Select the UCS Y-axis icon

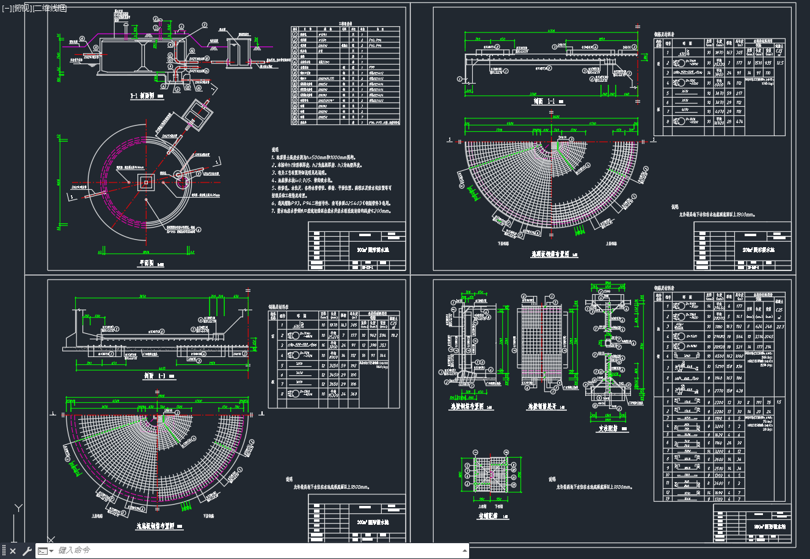click(x=19, y=508)
